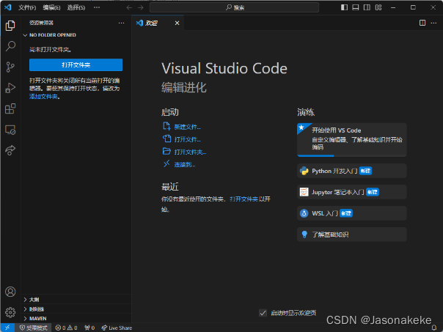Open the Python 开发入门 walkthrough
The width and height of the screenshot is (443, 332).
pos(352,171)
